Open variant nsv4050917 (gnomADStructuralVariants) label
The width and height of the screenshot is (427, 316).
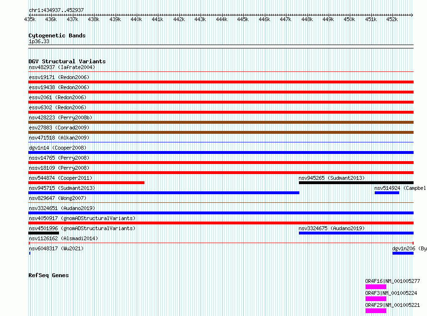82,218
